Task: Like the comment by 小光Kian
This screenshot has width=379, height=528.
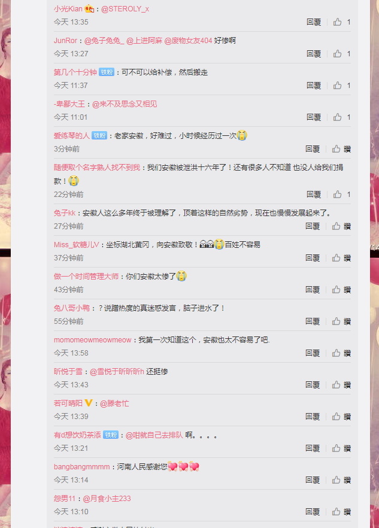Action: (337, 22)
